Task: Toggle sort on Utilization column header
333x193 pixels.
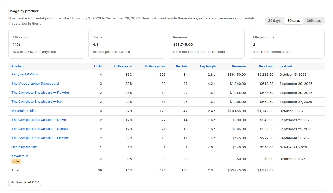Action: point(123,66)
